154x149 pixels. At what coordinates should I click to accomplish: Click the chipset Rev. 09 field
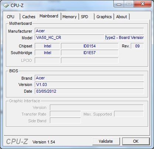click(x=137, y=46)
